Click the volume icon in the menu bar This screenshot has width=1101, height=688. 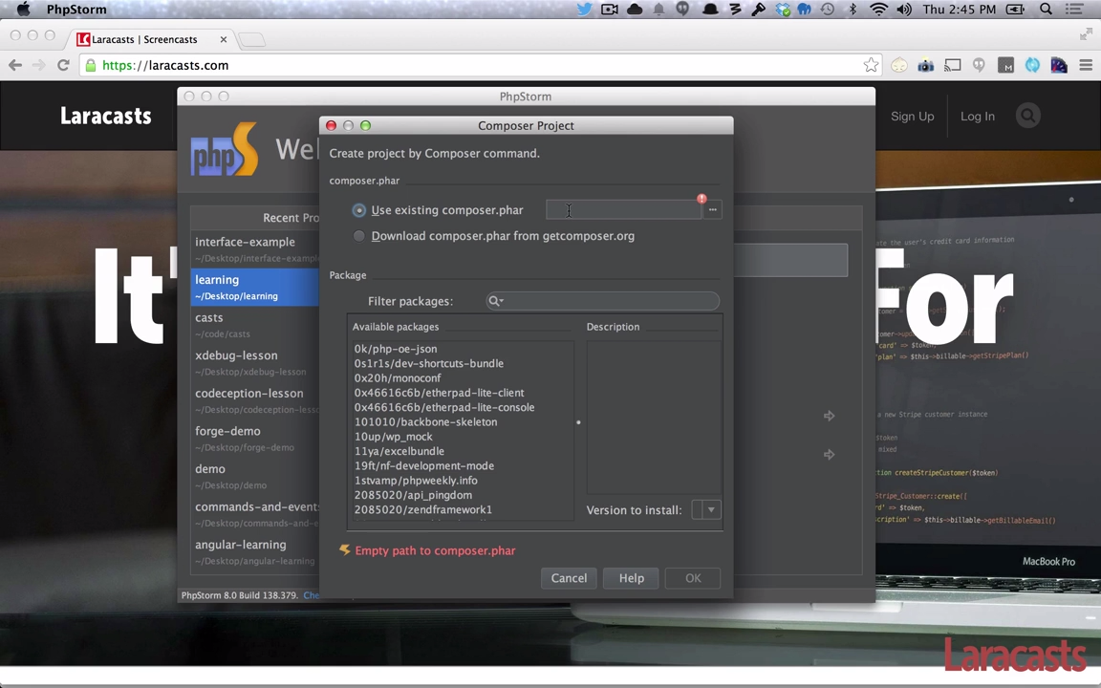click(904, 10)
